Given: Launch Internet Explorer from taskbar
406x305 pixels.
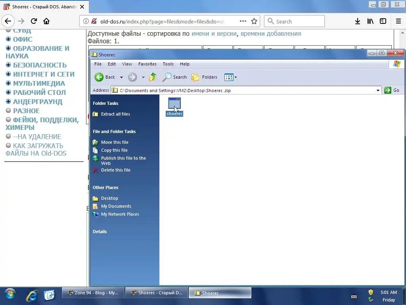Looking at the screenshot, I should [32, 295].
